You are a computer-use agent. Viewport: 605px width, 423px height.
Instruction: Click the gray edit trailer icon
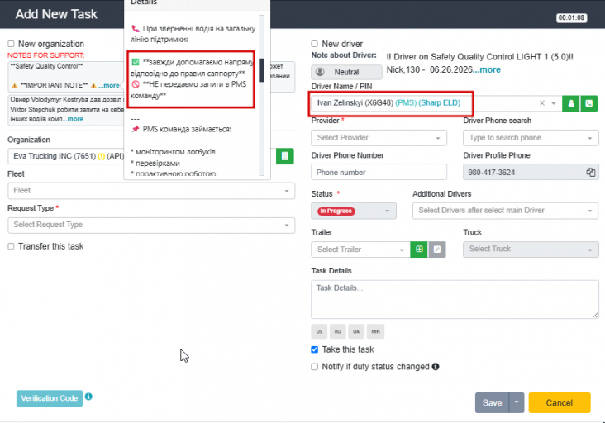(436, 250)
